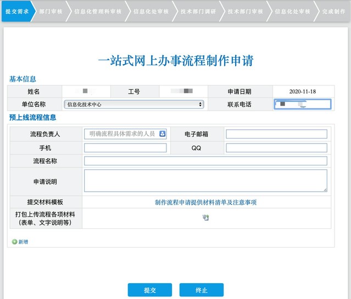Open 制作流程申请提供材料清单及注意事项 link

(205, 202)
